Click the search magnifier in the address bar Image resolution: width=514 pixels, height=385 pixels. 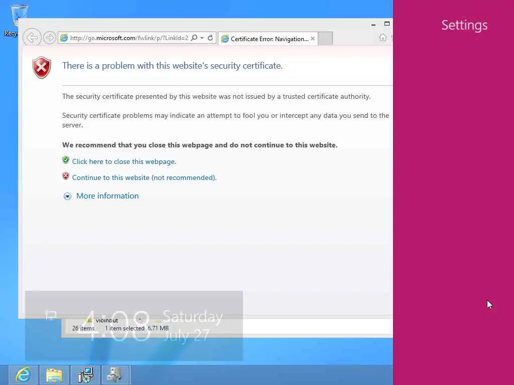coord(194,38)
